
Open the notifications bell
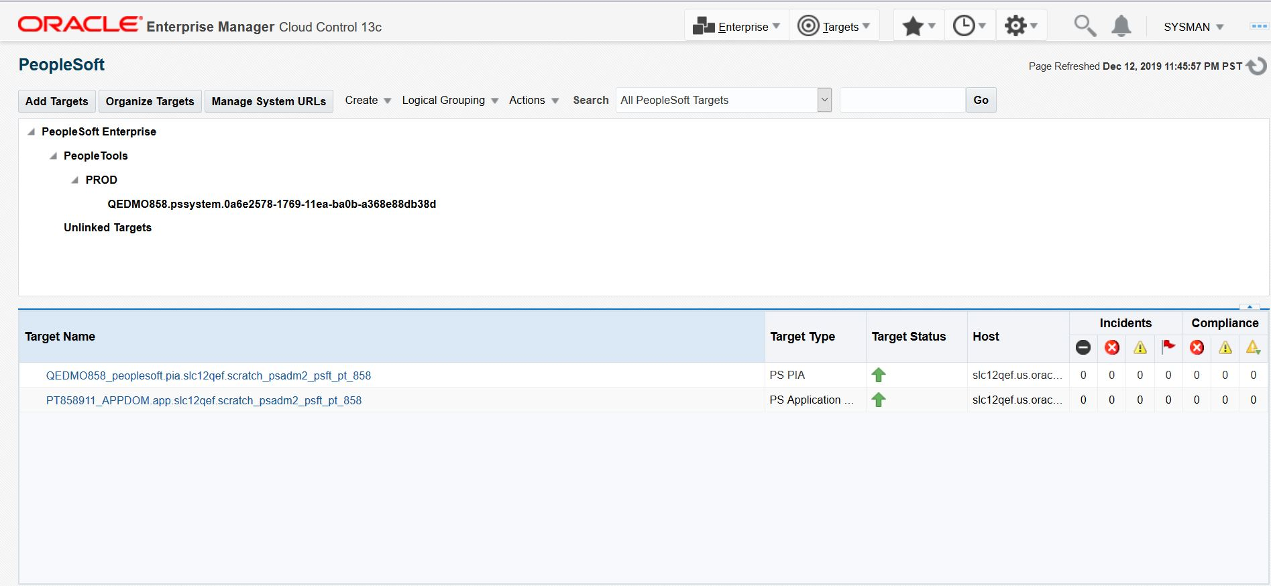[x=1121, y=26]
